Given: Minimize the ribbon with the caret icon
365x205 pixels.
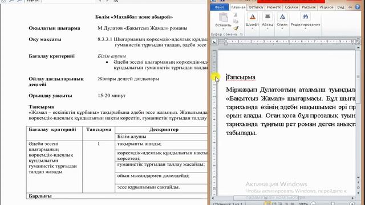Looking at the screenshot, I should click(350, 7).
